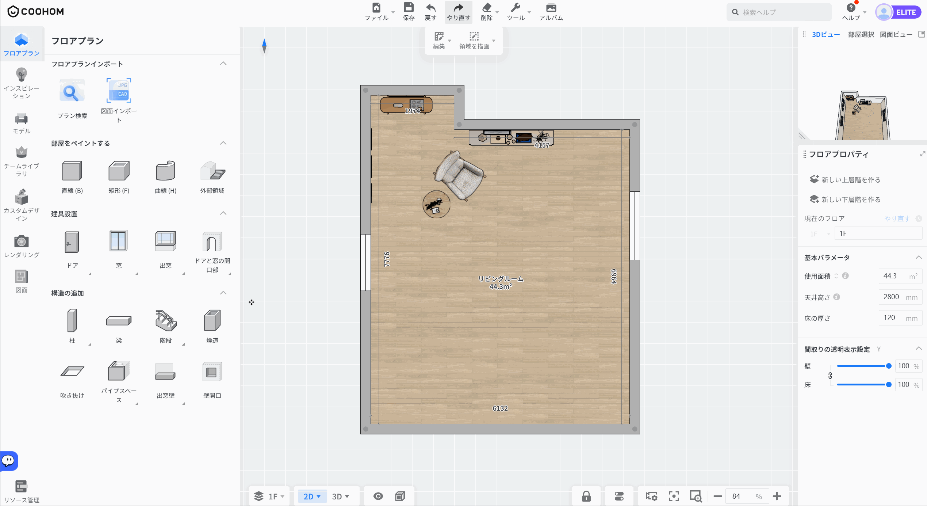927x506 pixels.
Task: Toggle the preview panel pop-out icon
Action: pos(922,34)
